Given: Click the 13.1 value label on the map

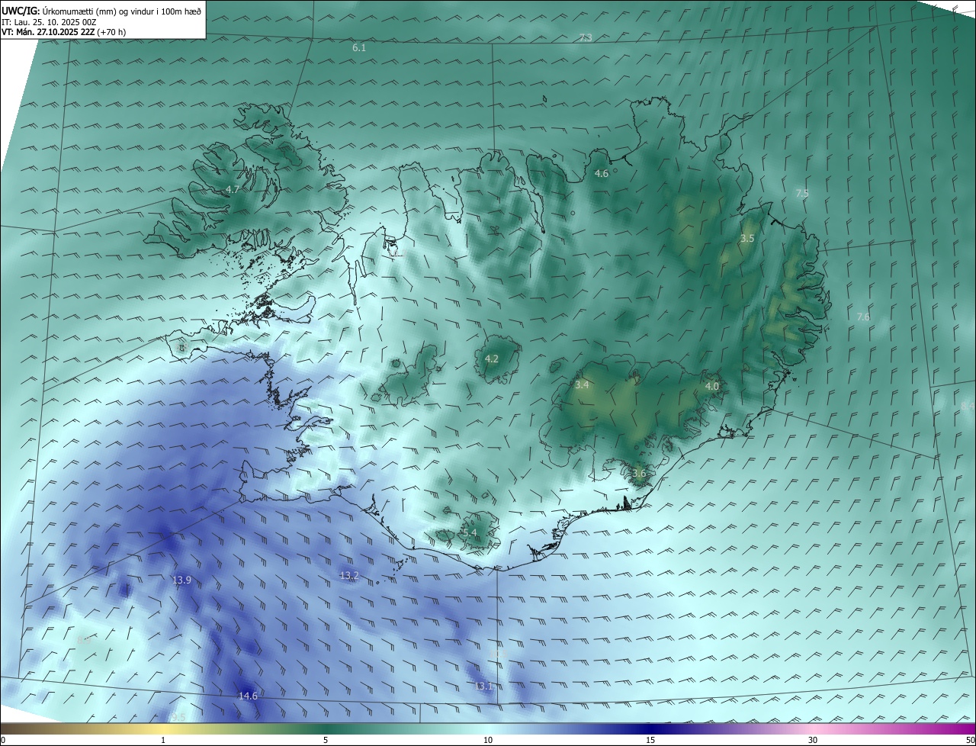Looking at the screenshot, I should 484,687.
